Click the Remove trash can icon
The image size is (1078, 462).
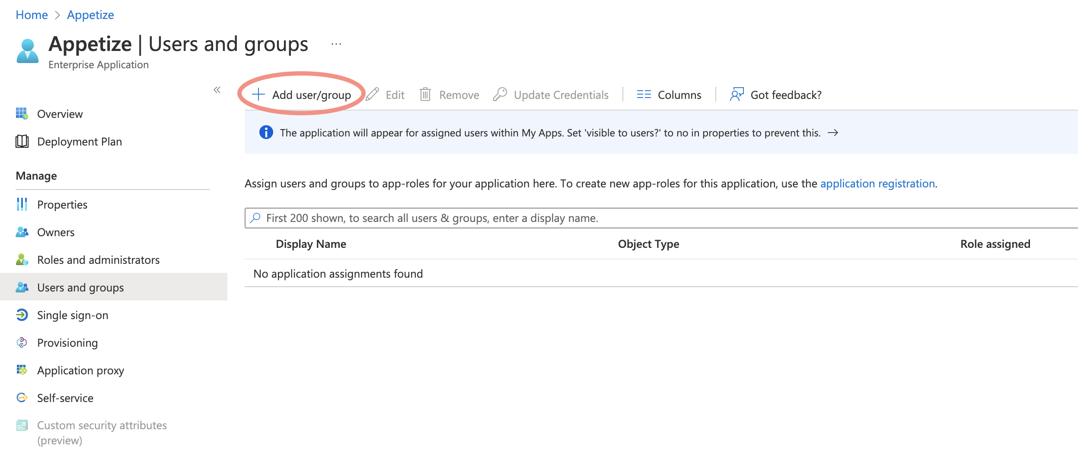[x=425, y=95]
